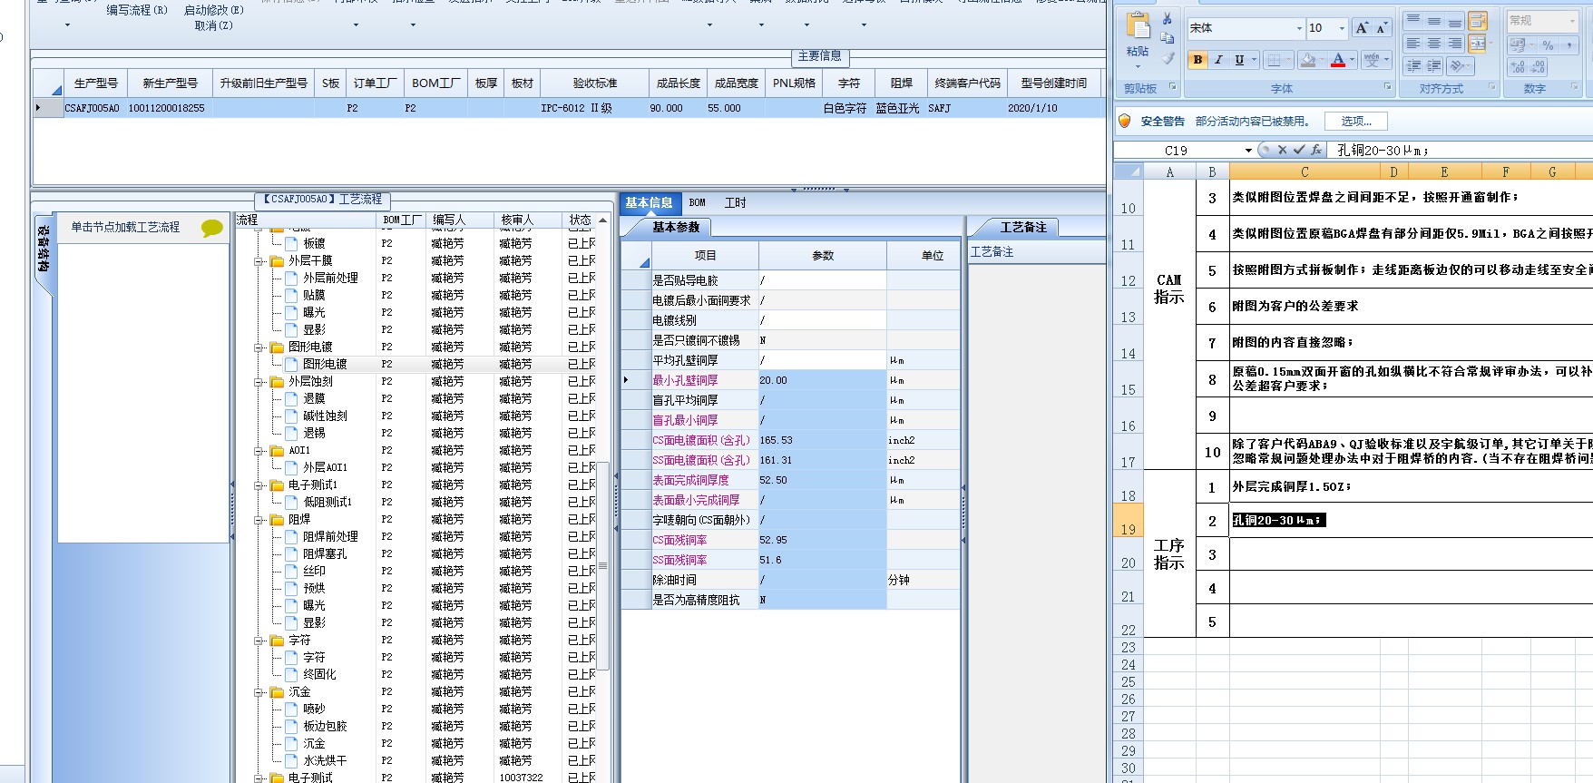Confirm entry with the check mark icon
Screen dimensions: 1593x783
click(1299, 150)
